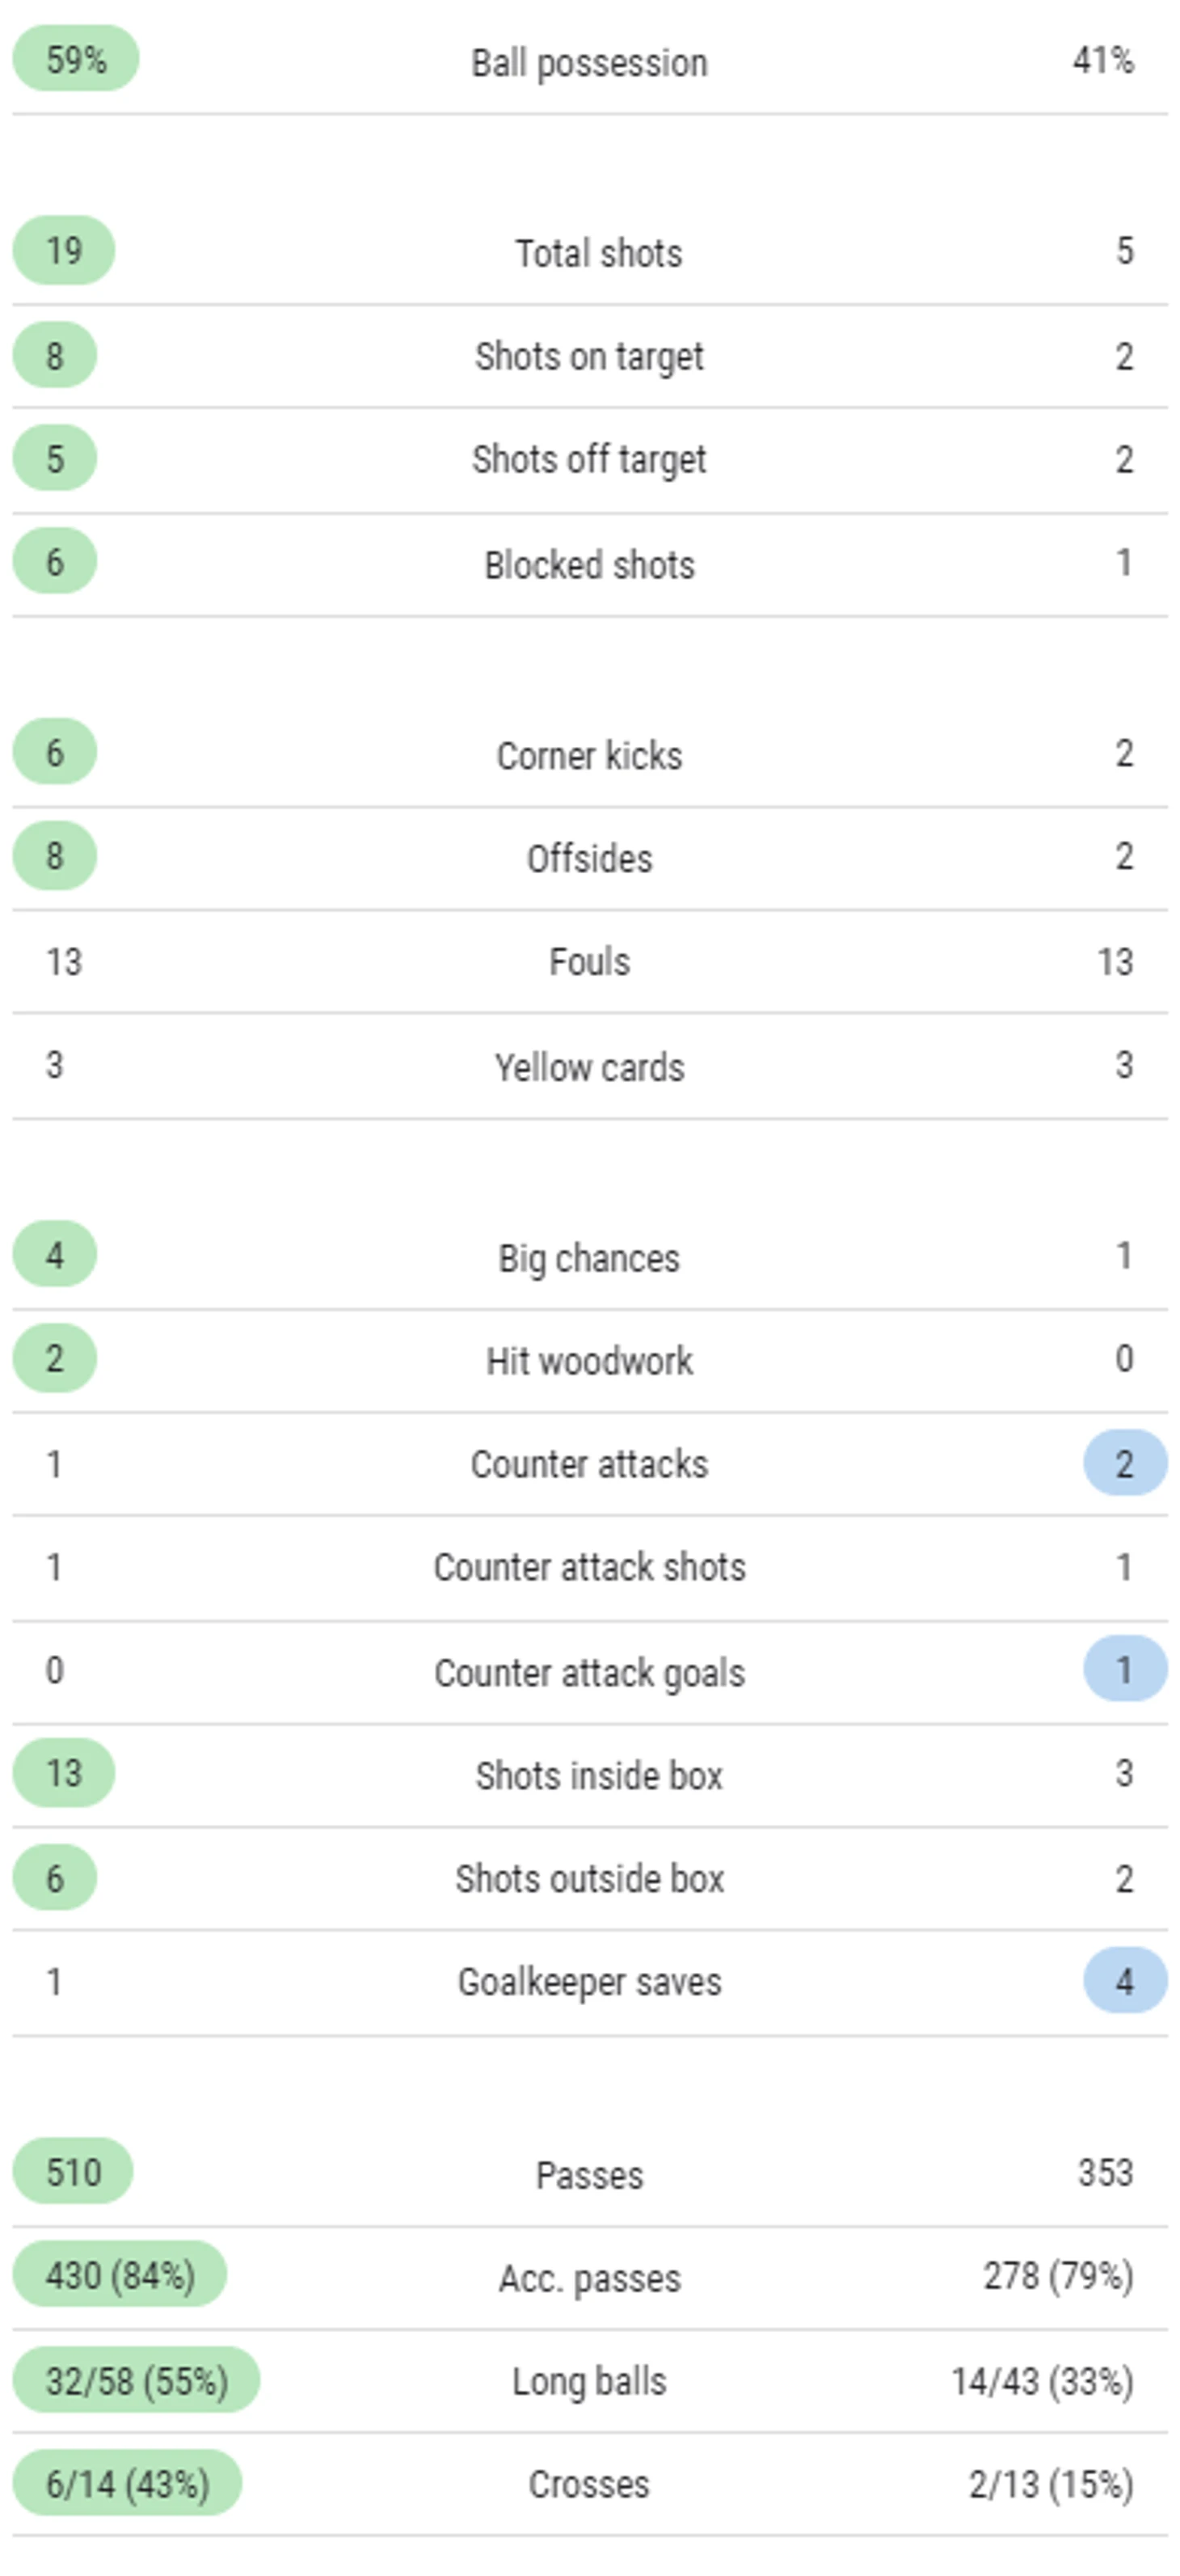1180x2576 pixels.
Task: Click the 430 (84%) accurate passes badge
Action: pos(119,2275)
